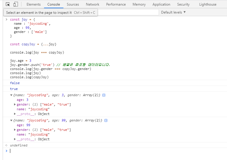Screen dimensions: 227x160
Task: Click the input chevron beside 'const joy'
Action: tap(6, 19)
